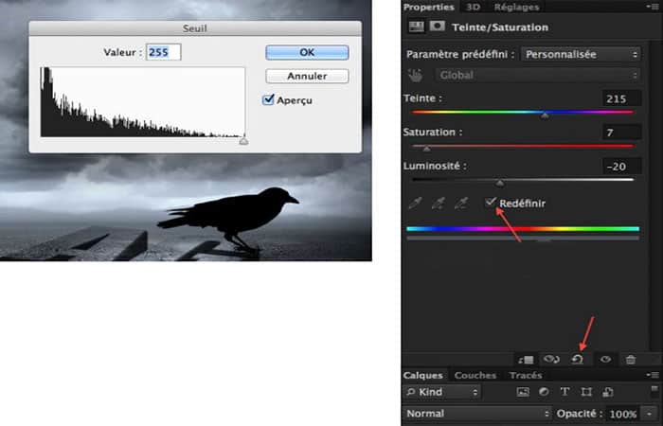This screenshot has width=663, height=426.
Task: Click the Hue/Saturation adjustment icon in Properties
Action: [x=417, y=27]
